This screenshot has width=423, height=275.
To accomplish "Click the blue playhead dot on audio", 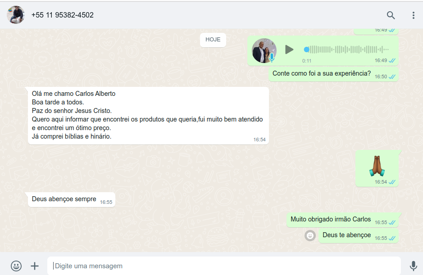I will pos(306,50).
